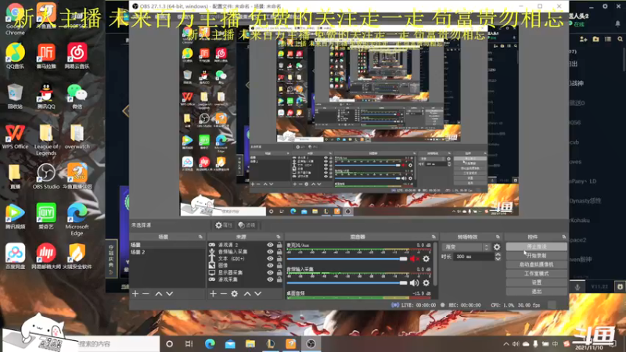626x352 pixels.
Task: Move the scene up in the scenes list
Action: pyautogui.click(x=159, y=294)
